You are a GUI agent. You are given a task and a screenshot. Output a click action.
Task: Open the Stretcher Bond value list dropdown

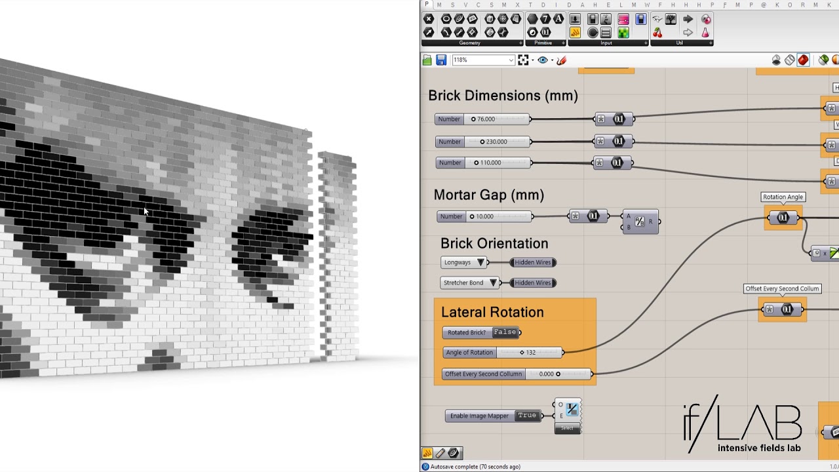(x=494, y=283)
